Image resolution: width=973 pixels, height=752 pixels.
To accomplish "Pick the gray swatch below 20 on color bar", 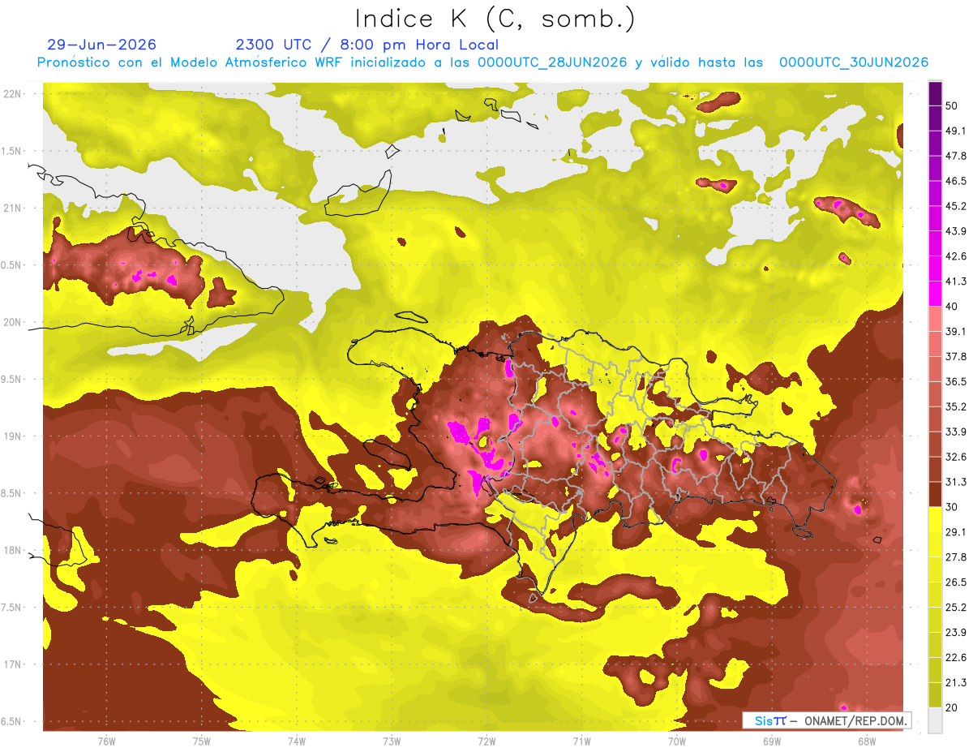I will (x=935, y=720).
